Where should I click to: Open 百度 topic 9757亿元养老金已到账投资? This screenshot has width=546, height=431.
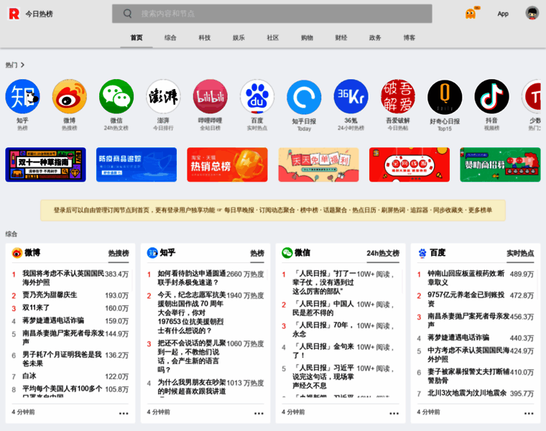(x=466, y=299)
